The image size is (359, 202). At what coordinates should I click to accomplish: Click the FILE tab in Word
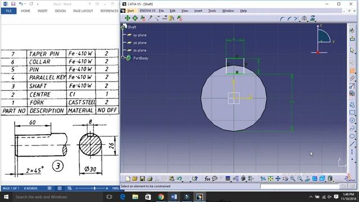[x=9, y=11]
